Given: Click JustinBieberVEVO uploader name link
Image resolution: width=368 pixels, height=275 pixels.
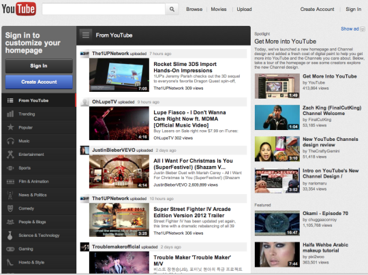Looking at the screenshot, I should click(114, 150).
